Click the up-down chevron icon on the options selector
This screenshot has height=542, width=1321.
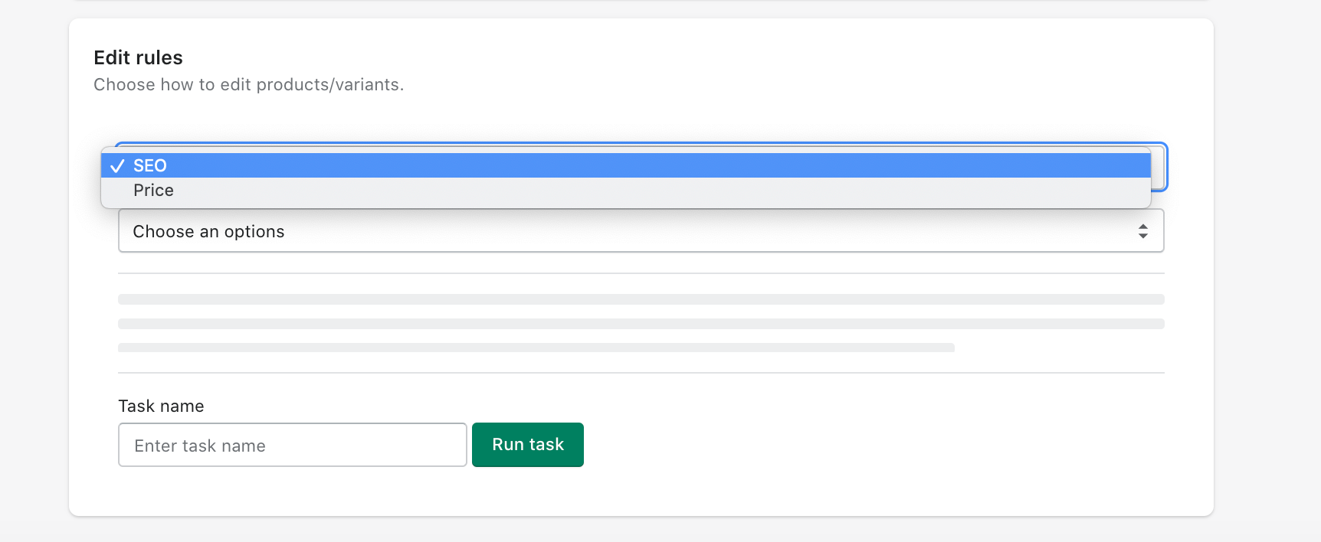click(1142, 230)
